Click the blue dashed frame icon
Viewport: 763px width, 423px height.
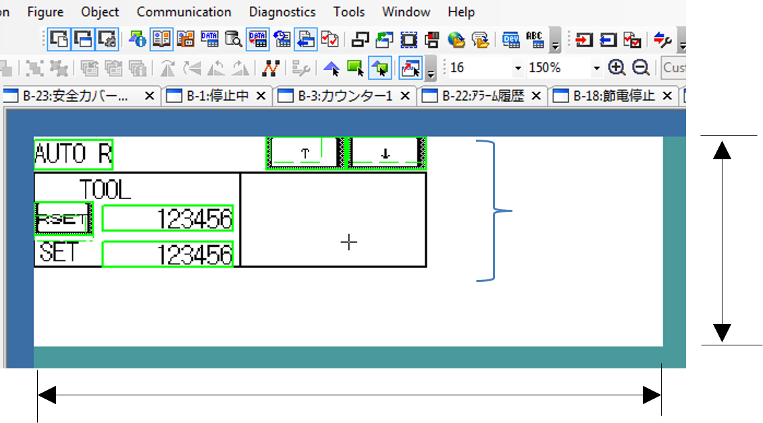(409, 39)
